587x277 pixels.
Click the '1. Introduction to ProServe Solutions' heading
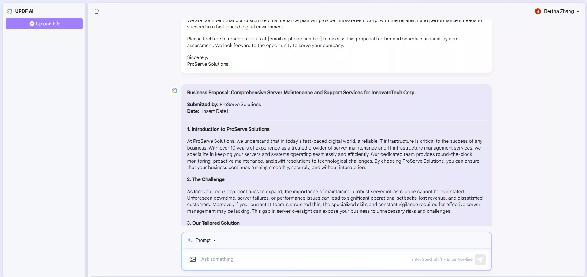pyautogui.click(x=228, y=129)
